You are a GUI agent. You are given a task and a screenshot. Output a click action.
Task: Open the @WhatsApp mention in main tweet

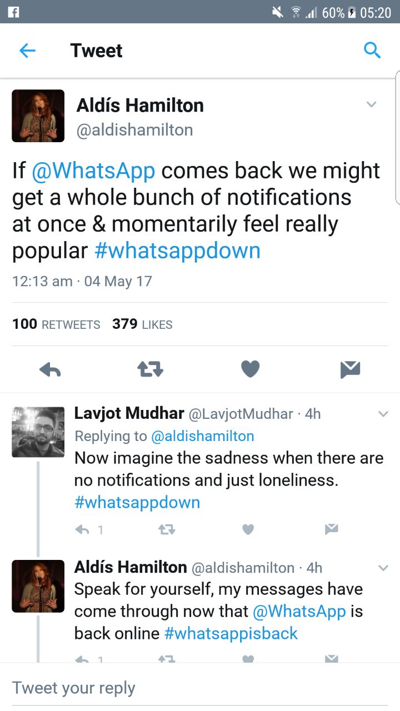pyautogui.click(x=93, y=171)
